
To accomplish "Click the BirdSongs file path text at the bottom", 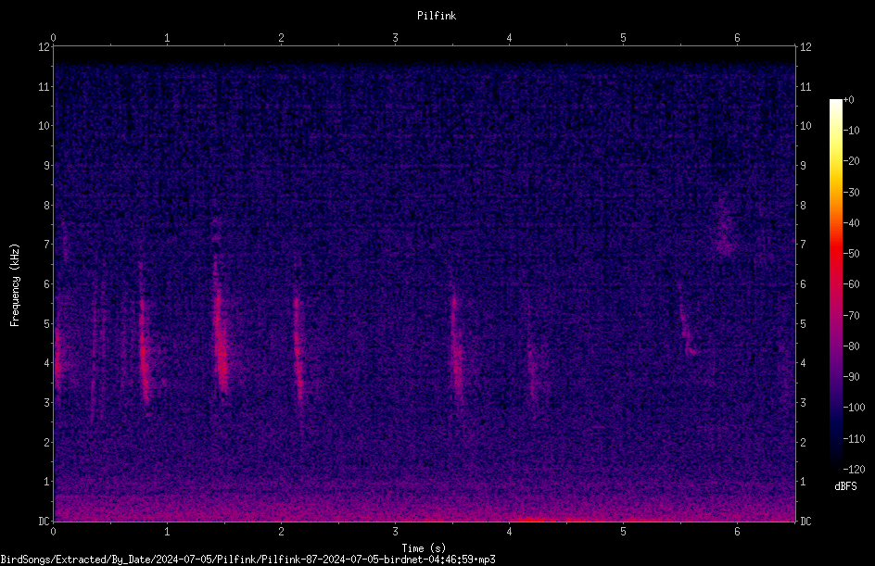I will (x=247, y=560).
